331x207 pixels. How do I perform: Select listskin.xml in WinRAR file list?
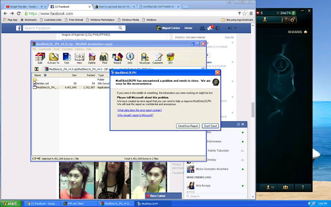coord(41,83)
